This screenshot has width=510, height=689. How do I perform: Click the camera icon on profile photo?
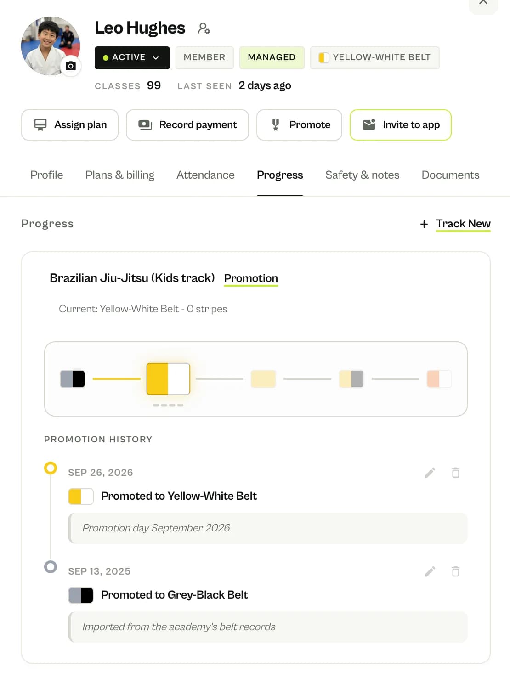coord(71,66)
